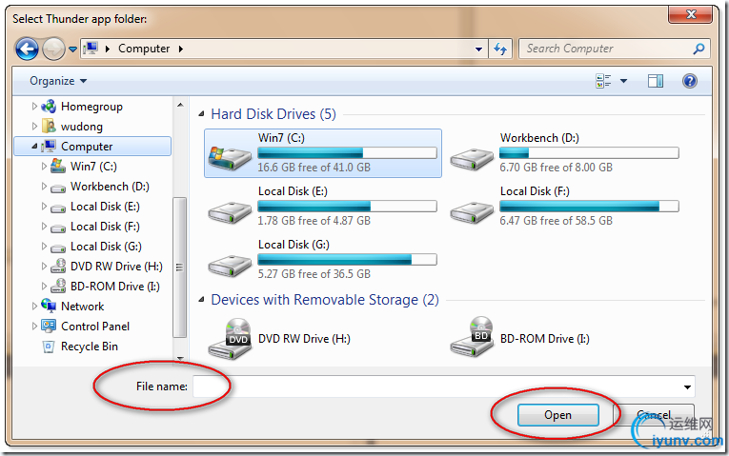Select Control Panel in the navigation pane
This screenshot has width=729, height=456.
95,326
